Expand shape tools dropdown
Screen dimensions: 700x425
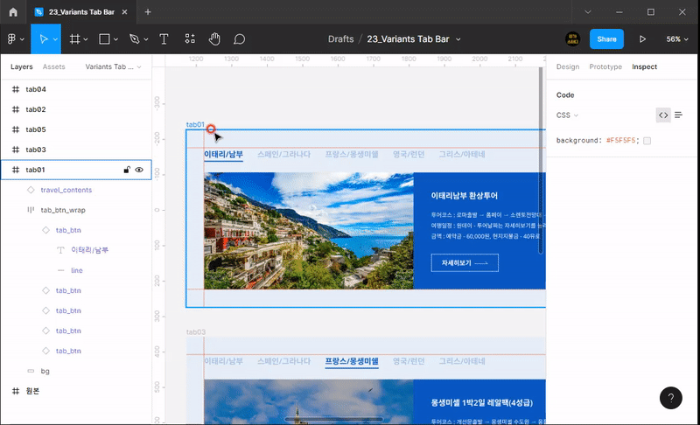[115, 39]
